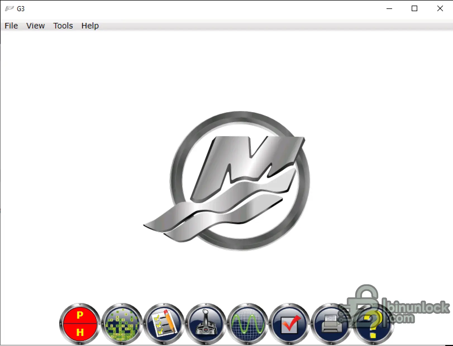The height and width of the screenshot is (346, 453).
Task: Open the Help menu
Action: [90, 26]
